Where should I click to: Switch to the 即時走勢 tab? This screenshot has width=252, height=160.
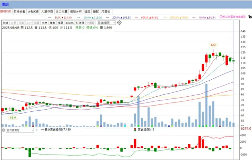(19, 12)
